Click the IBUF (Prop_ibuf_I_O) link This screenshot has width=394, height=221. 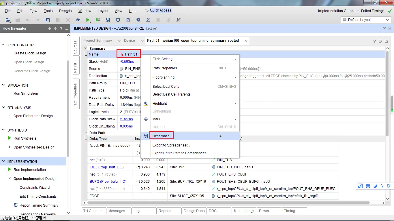(x=107, y=167)
